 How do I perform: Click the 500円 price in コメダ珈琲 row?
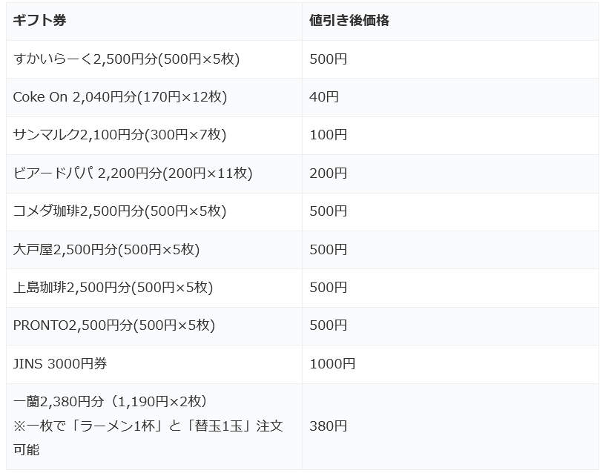(x=328, y=211)
